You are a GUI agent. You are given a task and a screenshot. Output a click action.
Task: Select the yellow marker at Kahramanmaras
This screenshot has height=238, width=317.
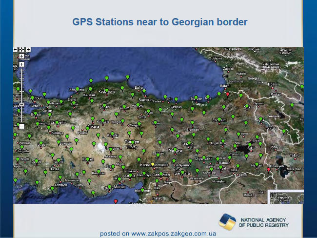153,164
